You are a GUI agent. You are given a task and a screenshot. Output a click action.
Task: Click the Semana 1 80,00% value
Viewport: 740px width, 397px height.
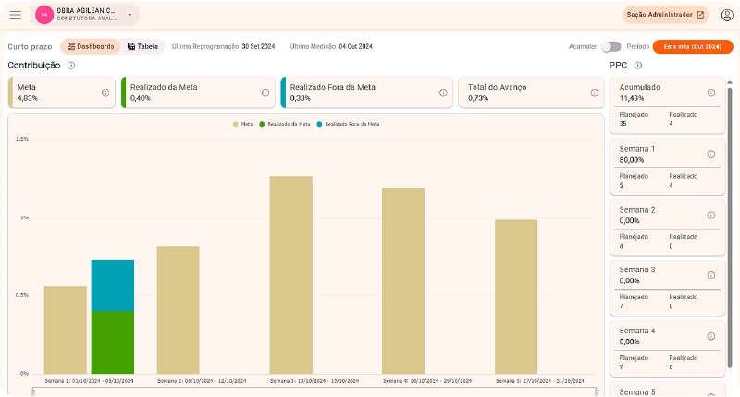[632, 160]
